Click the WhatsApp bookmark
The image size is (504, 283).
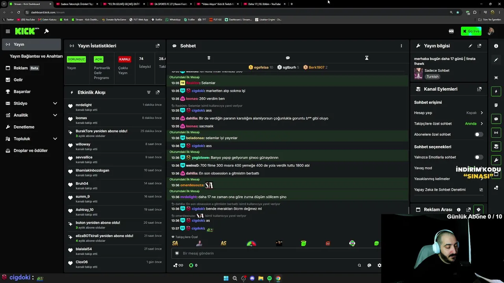[173, 19]
